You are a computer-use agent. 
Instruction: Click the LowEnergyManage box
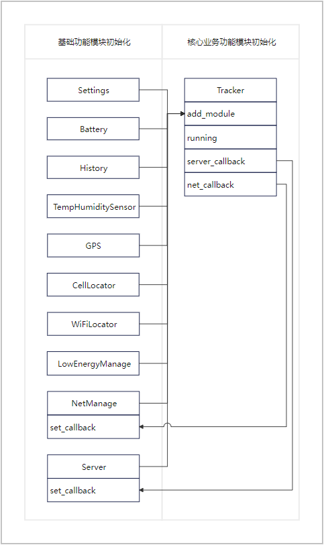93,363
